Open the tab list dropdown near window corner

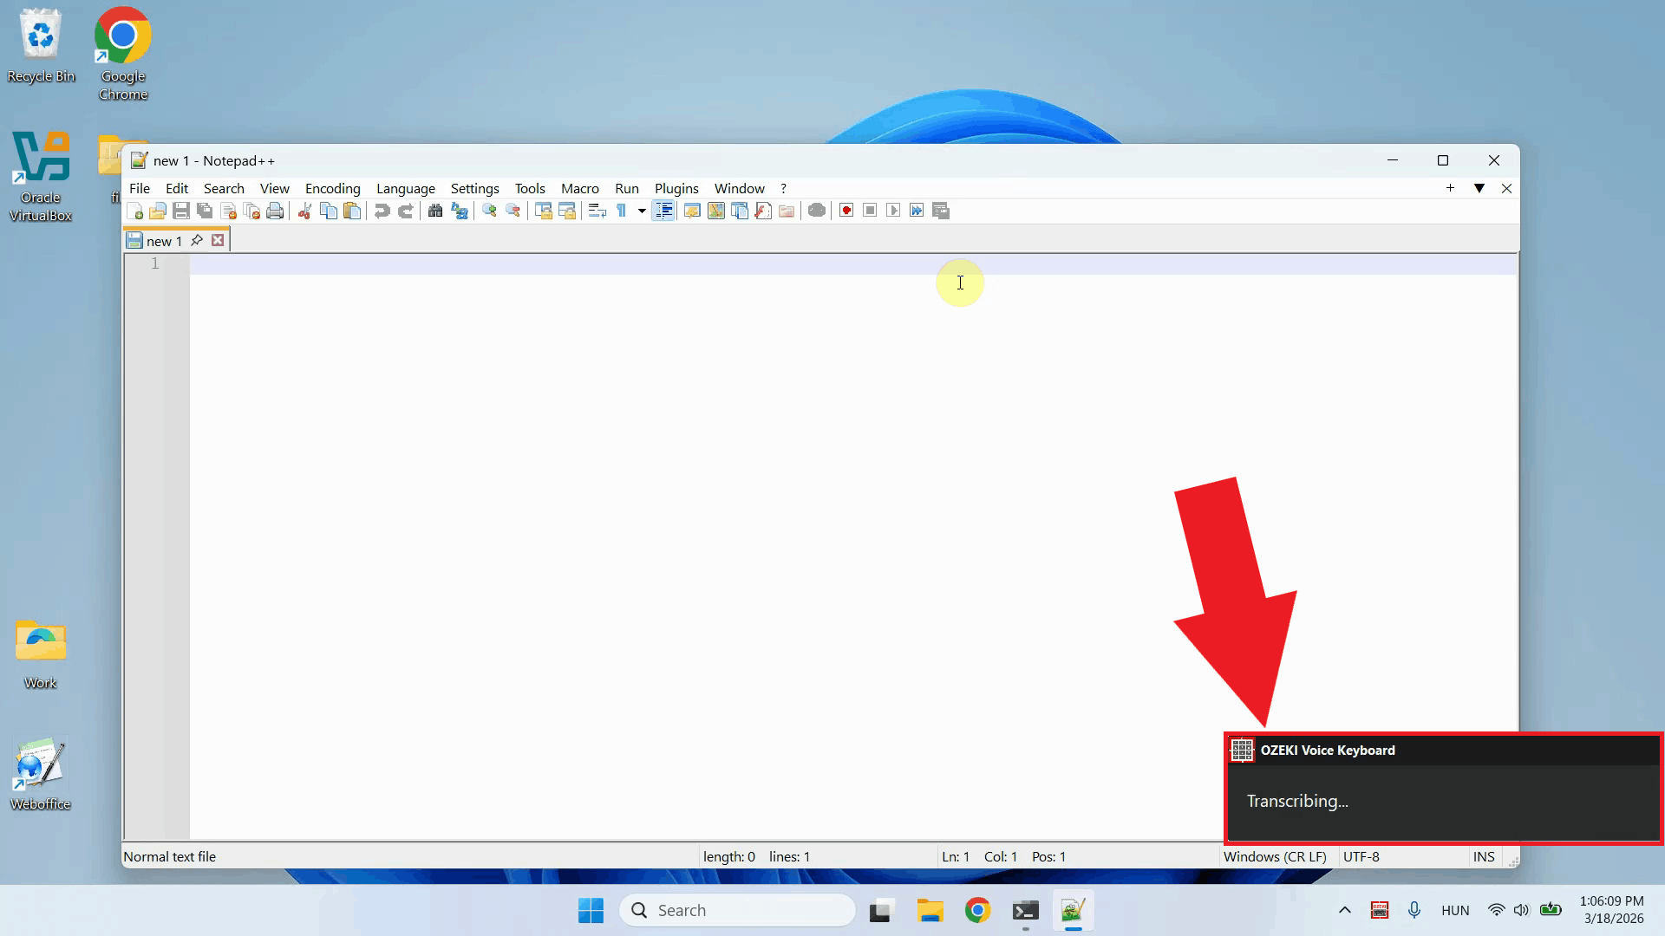click(x=1479, y=188)
